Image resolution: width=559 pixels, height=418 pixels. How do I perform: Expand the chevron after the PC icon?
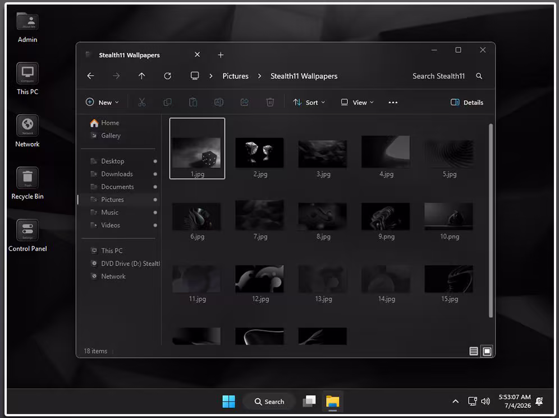[x=211, y=76]
